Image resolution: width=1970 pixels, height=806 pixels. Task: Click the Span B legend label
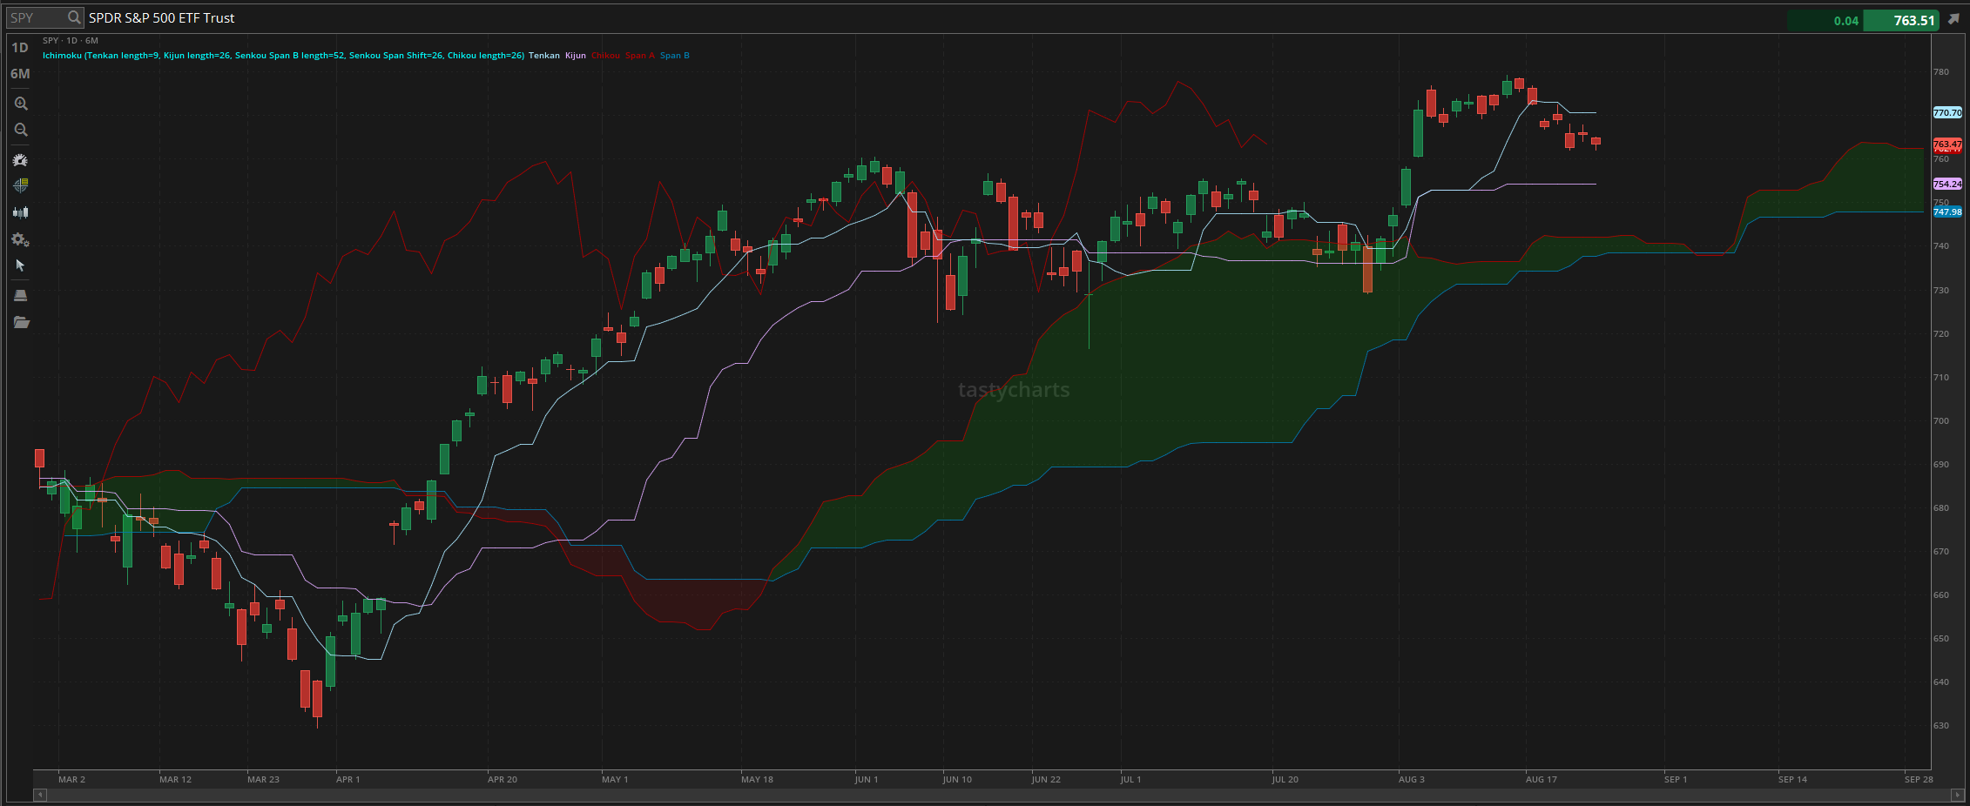(675, 56)
